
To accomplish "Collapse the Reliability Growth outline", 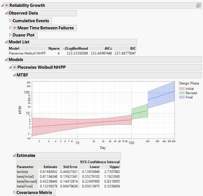I will (3, 5).
